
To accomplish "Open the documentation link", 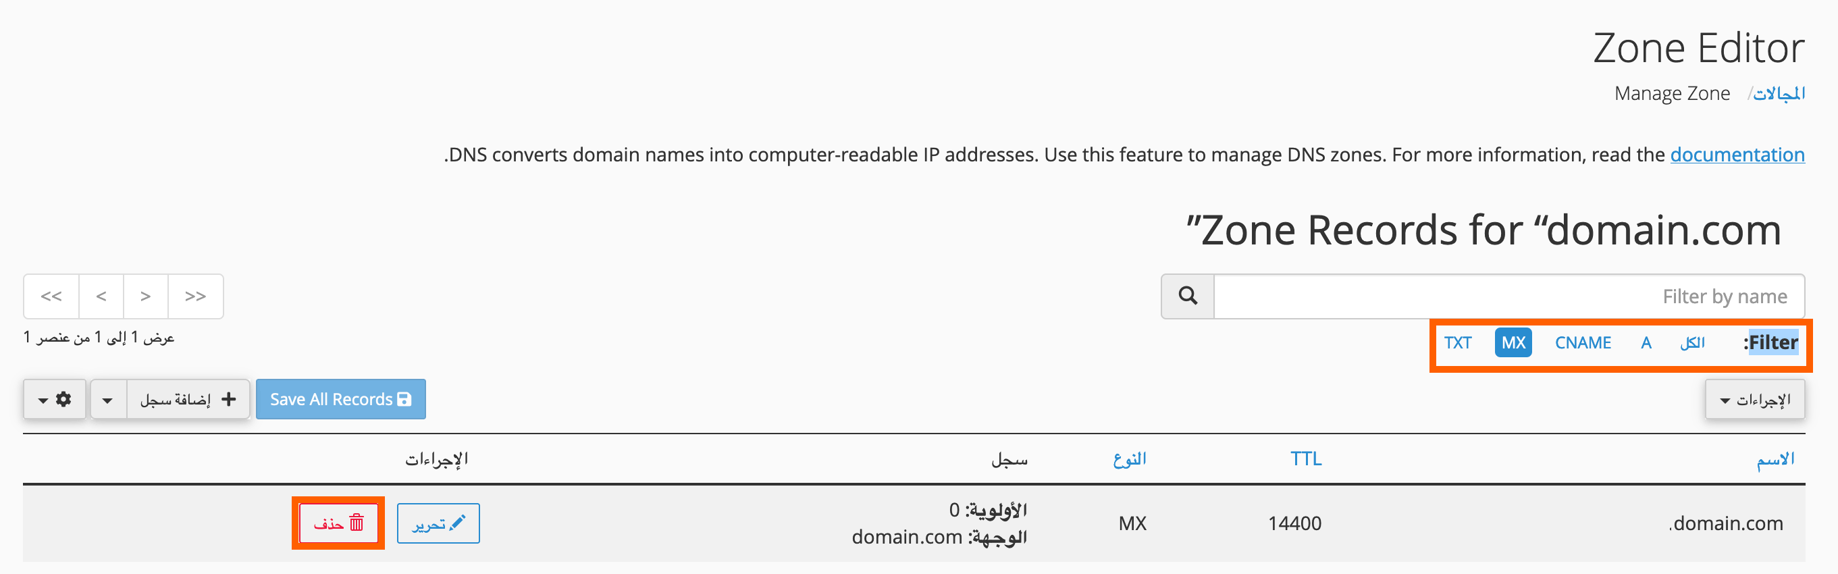I will click(1737, 154).
